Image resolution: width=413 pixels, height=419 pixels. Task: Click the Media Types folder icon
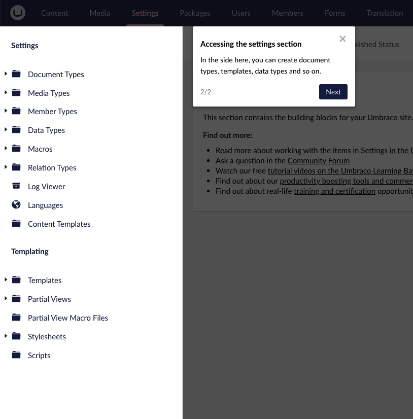(16, 92)
